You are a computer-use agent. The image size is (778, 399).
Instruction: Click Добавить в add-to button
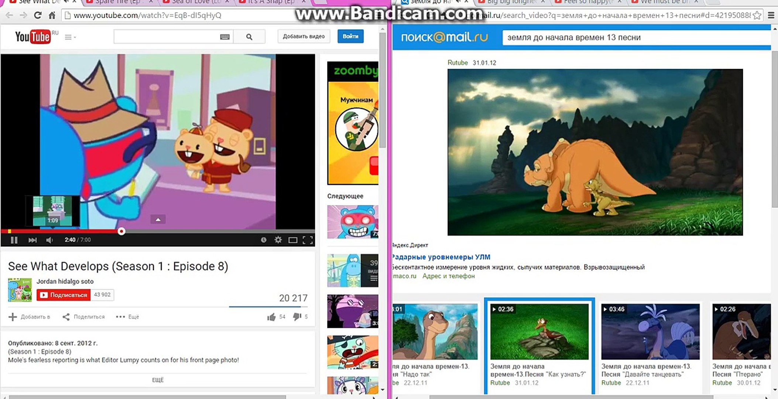click(30, 317)
